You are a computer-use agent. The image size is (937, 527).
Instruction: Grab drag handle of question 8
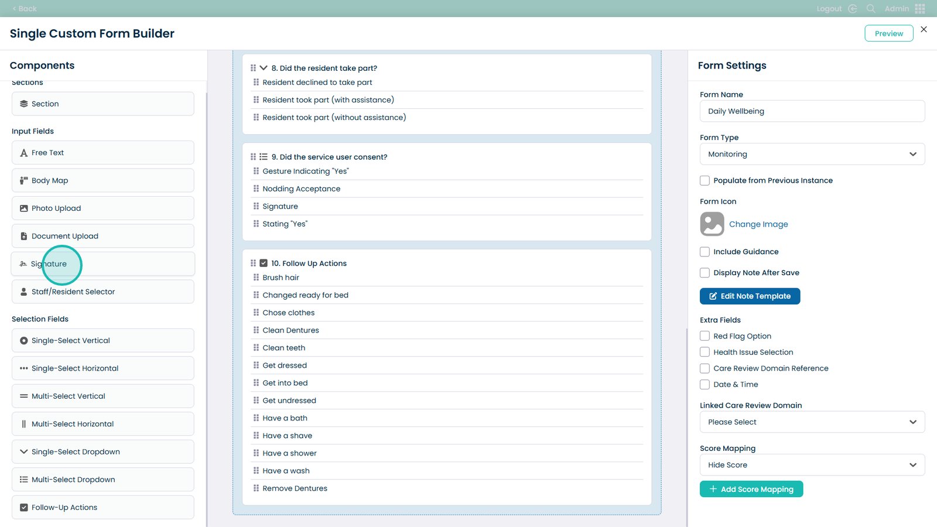click(253, 68)
